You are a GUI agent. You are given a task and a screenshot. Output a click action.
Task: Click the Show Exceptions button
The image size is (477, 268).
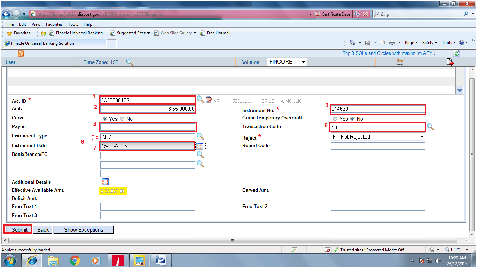[x=83, y=229]
